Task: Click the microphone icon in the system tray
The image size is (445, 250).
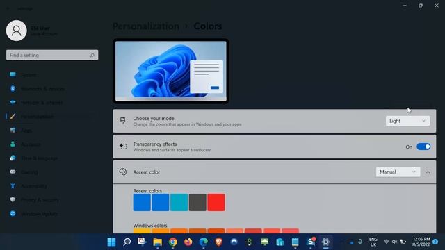Action: 360,242
